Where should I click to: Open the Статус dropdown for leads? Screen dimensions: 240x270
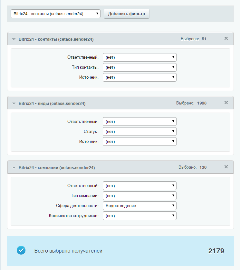[x=139, y=131]
